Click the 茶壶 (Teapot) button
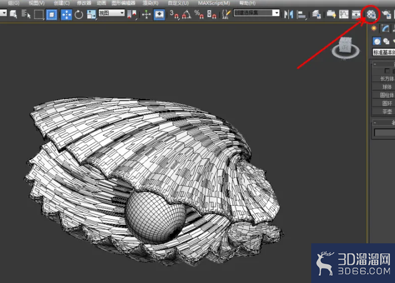The width and height of the screenshot is (395, 283). click(383, 111)
